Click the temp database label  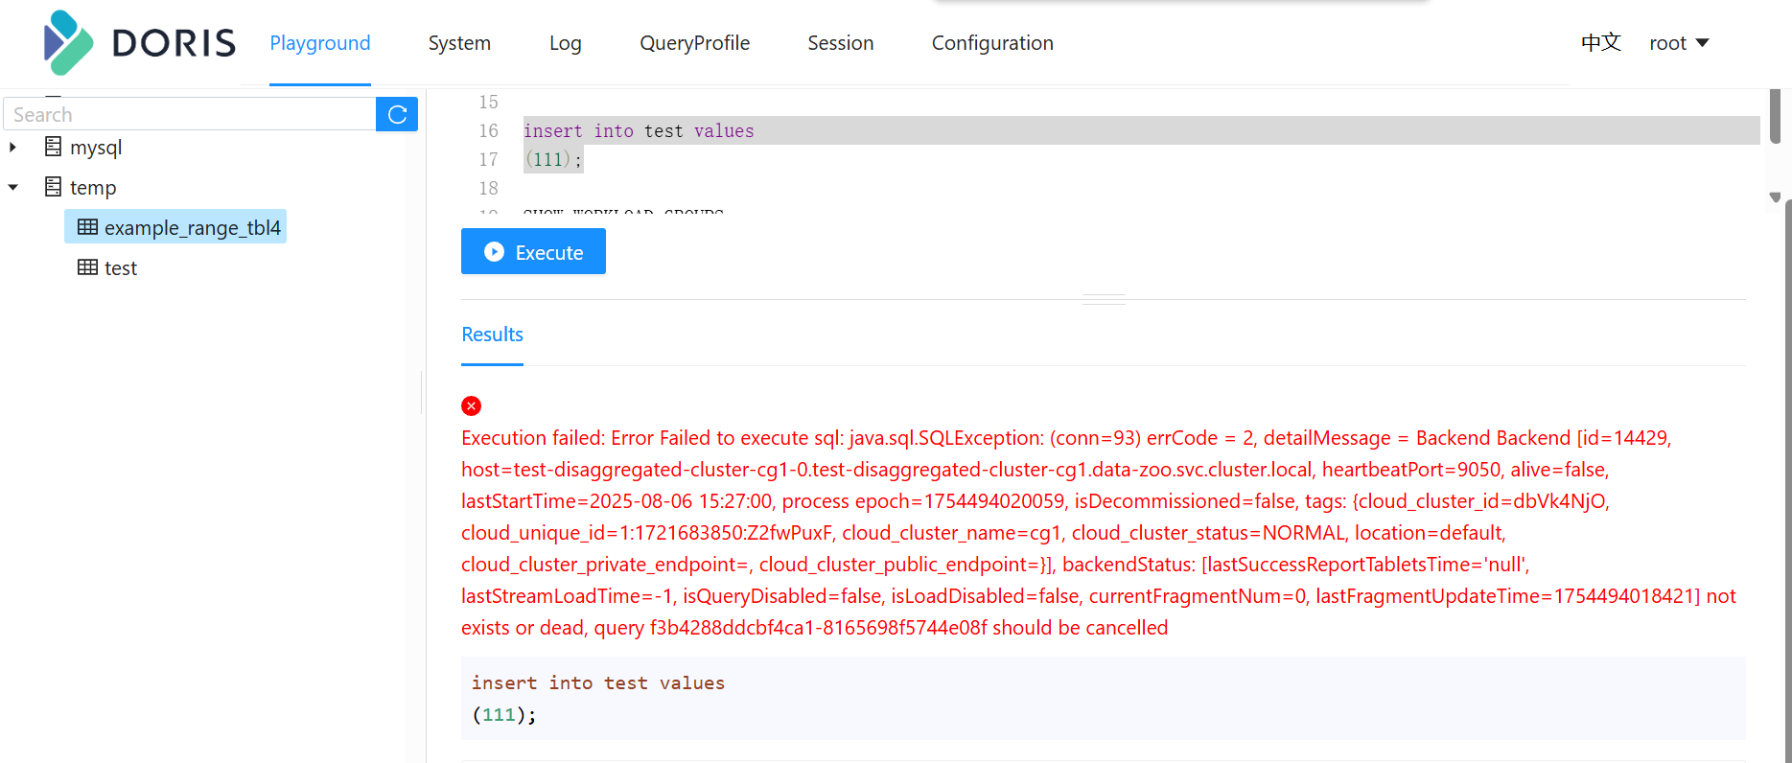pyautogui.click(x=93, y=188)
